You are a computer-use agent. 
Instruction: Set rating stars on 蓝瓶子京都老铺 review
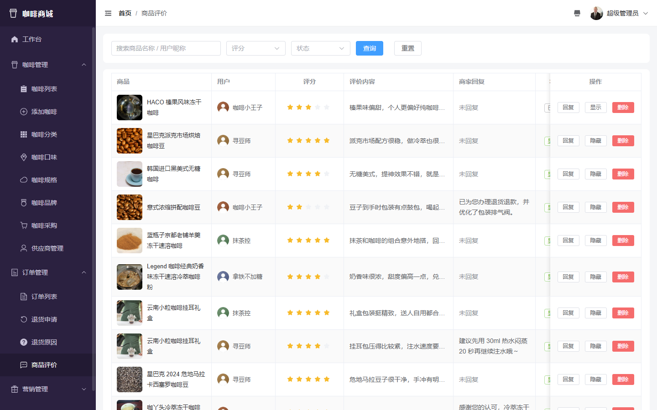tap(308, 241)
